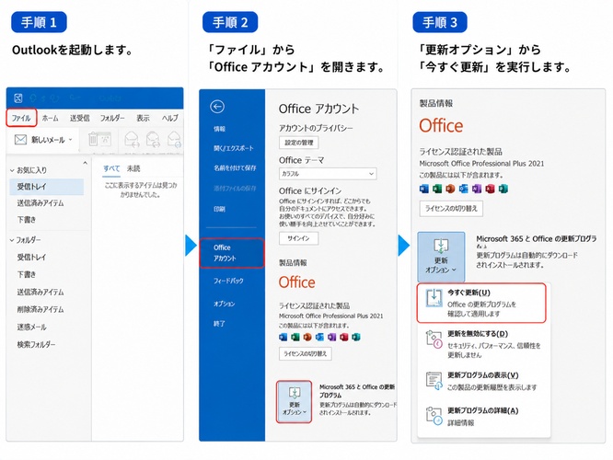Image resolution: width=613 pixels, height=460 pixels.
Task: Open オプション in backstage menu
Action: point(224,304)
